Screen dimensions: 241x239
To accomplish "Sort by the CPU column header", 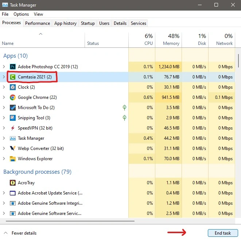I will coord(142,40).
